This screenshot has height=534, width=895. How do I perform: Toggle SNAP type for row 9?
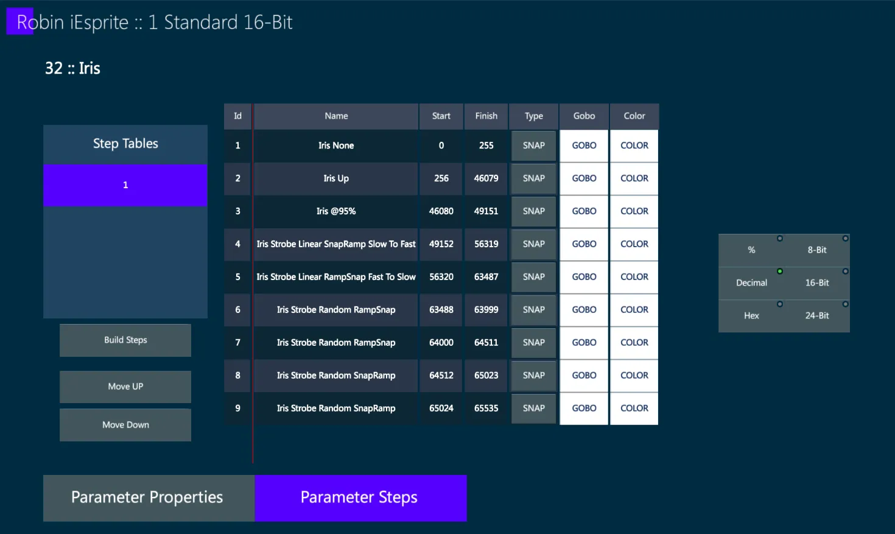coord(534,409)
